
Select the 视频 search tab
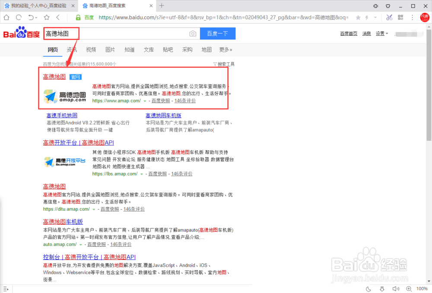91,50
